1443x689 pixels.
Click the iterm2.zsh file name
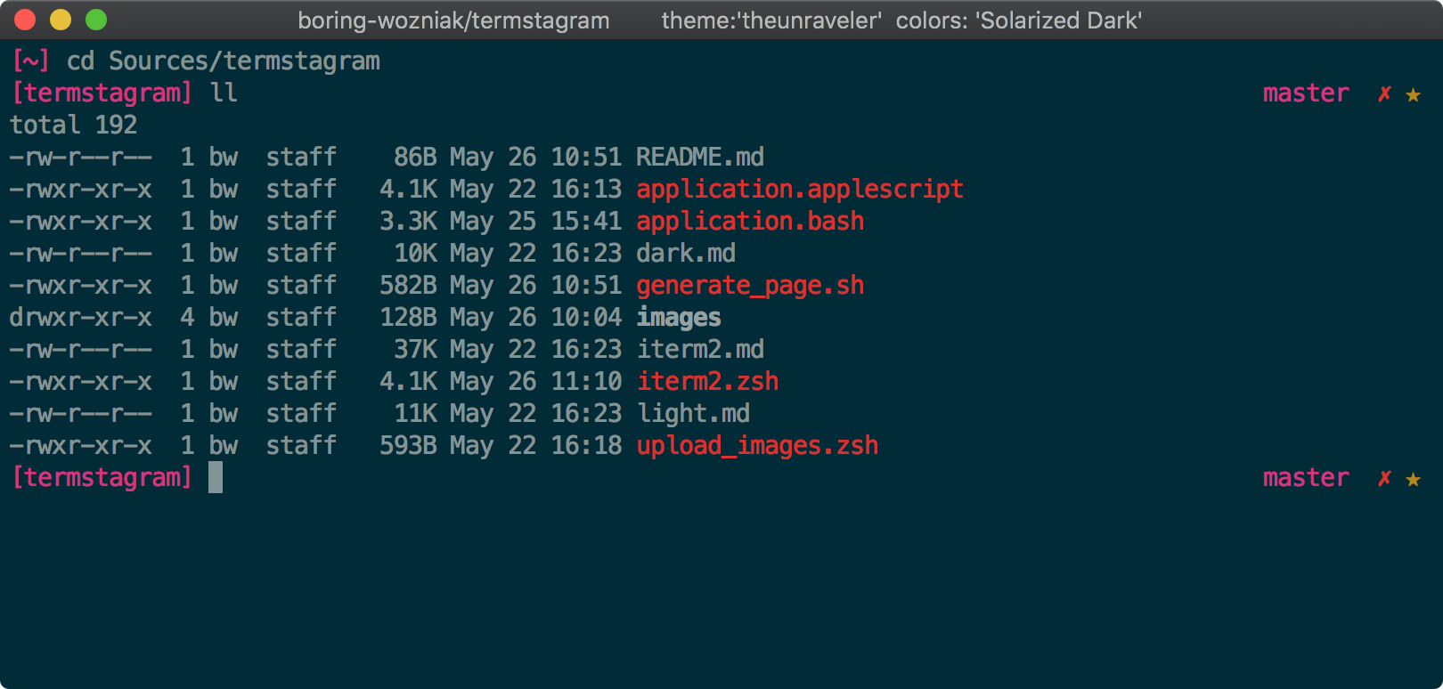(x=707, y=382)
